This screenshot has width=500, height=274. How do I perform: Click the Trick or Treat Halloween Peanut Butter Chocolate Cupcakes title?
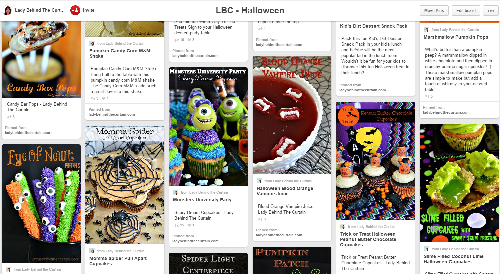coord(368,239)
